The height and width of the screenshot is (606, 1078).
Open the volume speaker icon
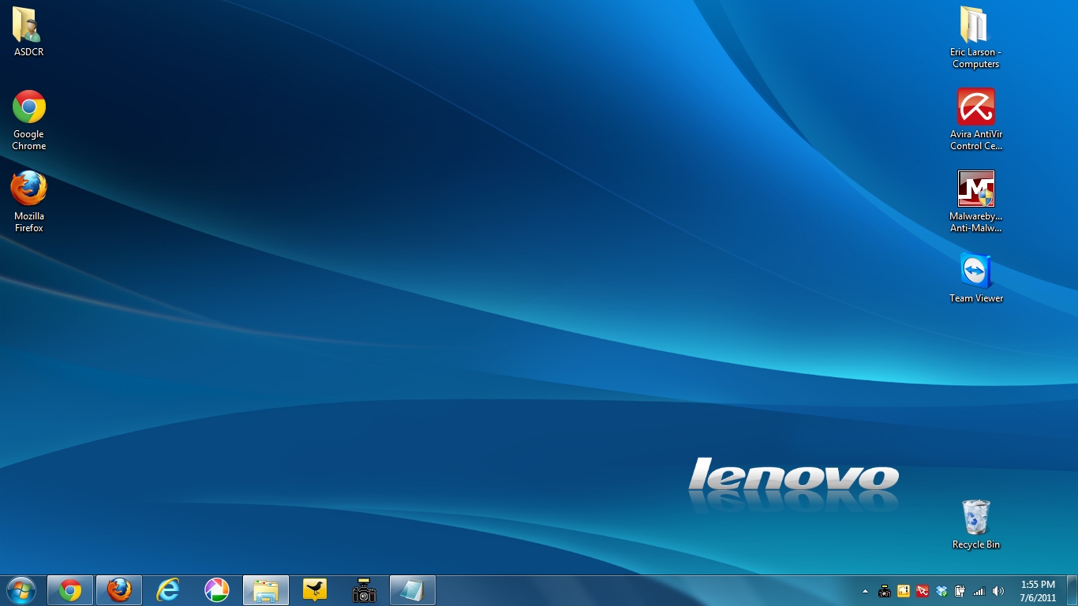(x=998, y=591)
